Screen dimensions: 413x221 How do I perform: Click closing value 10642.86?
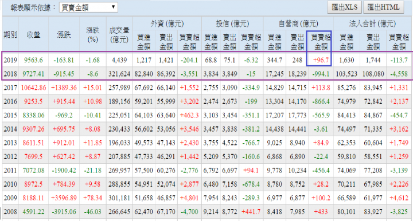33,88
